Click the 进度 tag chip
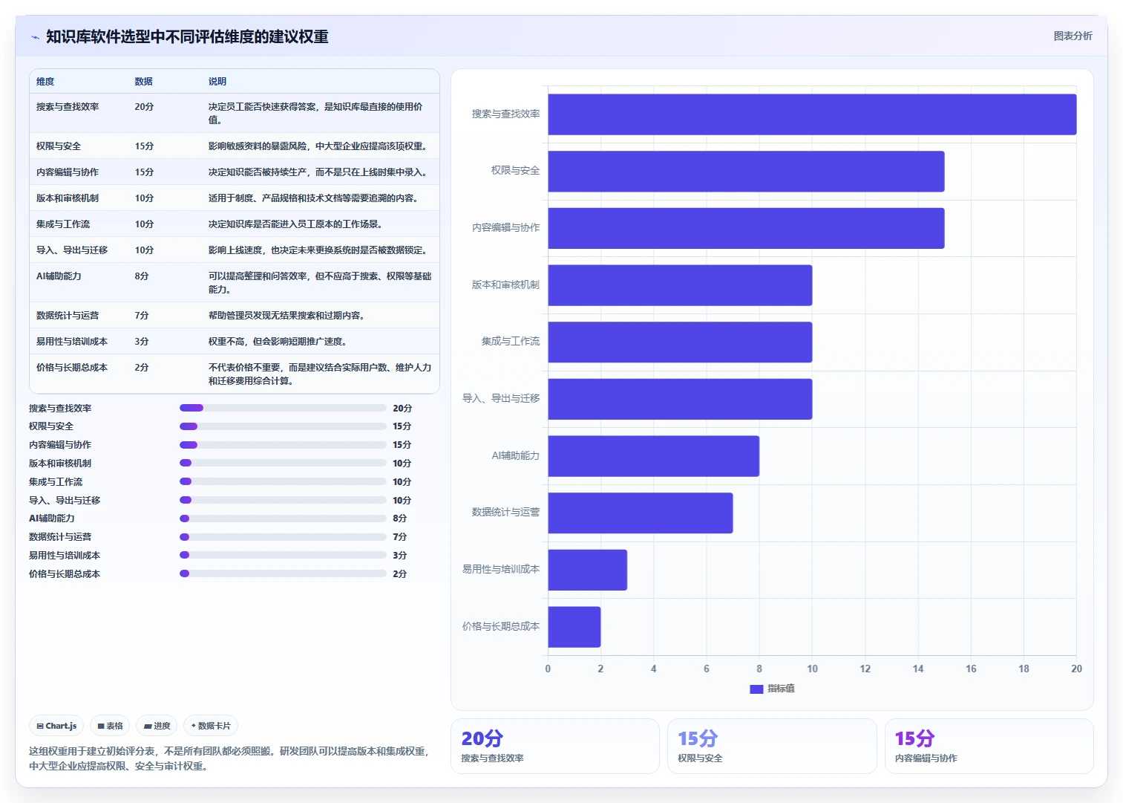Image resolution: width=1123 pixels, height=803 pixels. point(157,726)
